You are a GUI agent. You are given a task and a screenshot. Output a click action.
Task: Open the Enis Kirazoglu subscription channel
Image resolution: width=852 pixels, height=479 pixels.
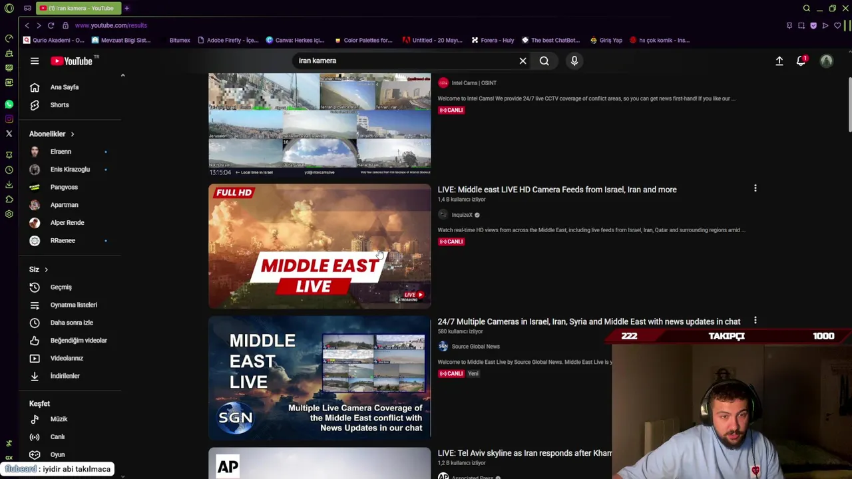point(71,170)
